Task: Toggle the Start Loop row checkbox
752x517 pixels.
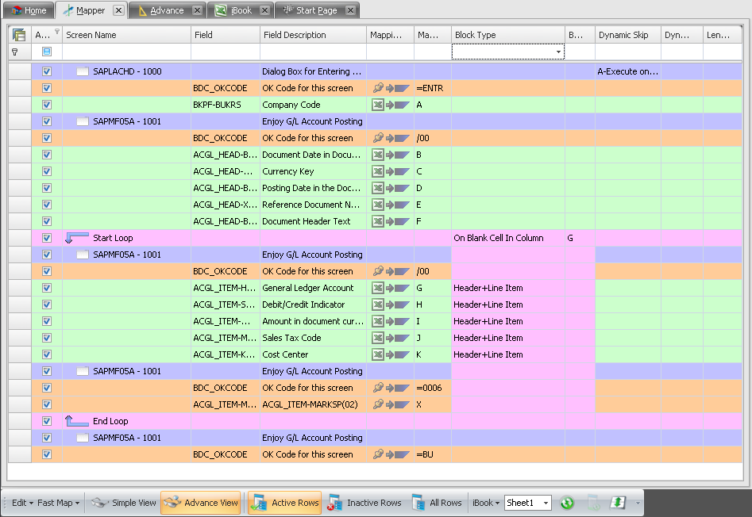Action: (46, 237)
